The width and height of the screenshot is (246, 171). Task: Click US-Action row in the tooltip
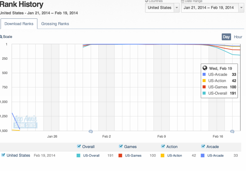(x=219, y=81)
